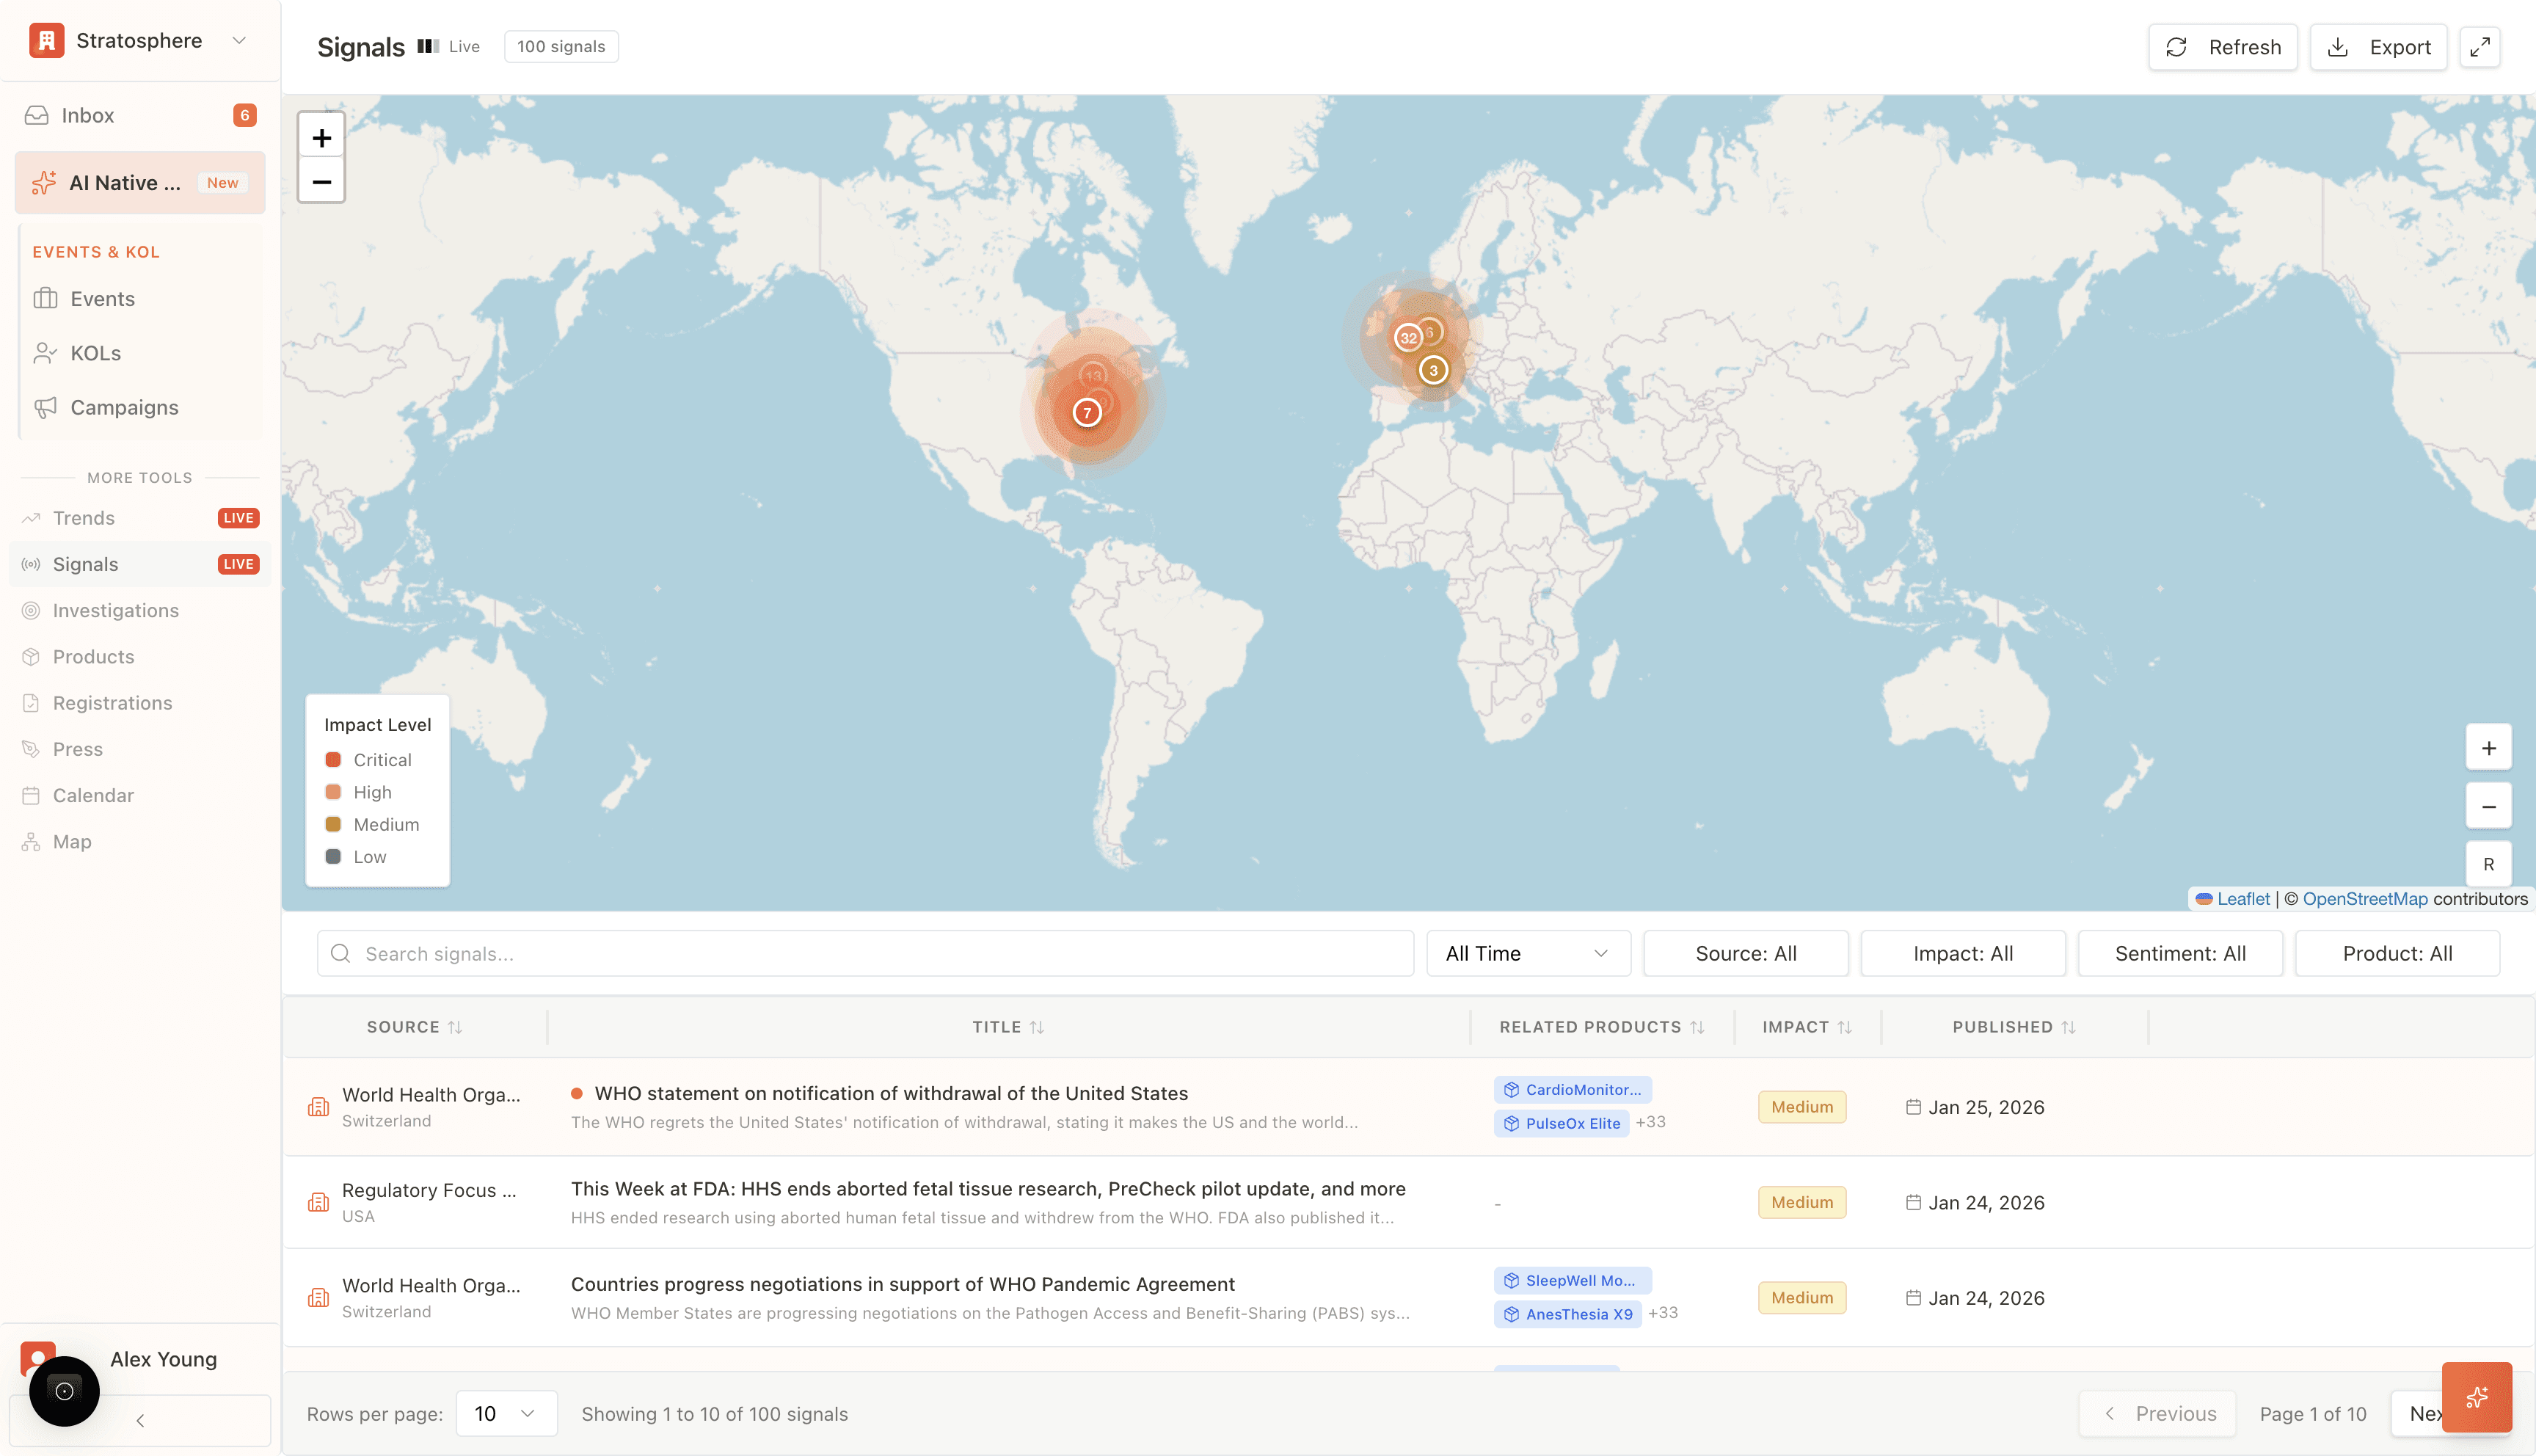Collapse the sidebar with chevron arrow
Image resolution: width=2536 pixels, height=1456 pixels.
140,1420
